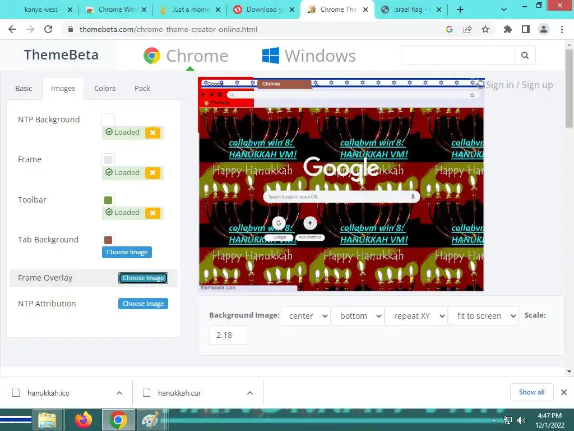This screenshot has height=431, width=574.
Task: Click the browser back arrow
Action: (12, 29)
